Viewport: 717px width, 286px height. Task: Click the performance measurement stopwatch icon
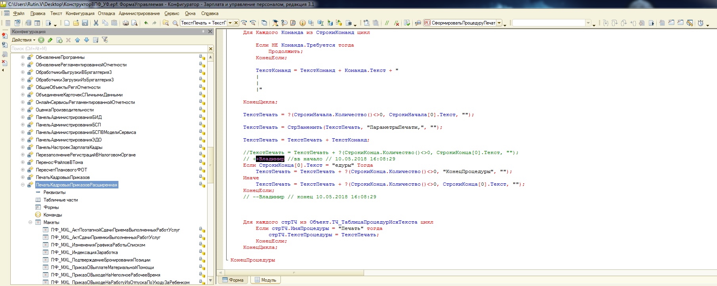700,23
